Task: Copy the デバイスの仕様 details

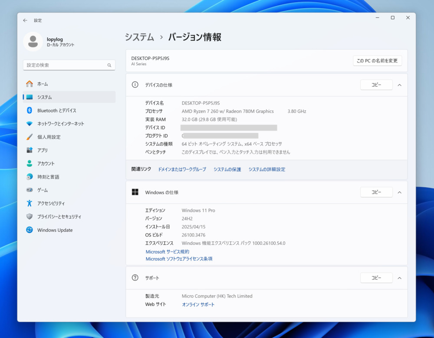Action: [376, 85]
